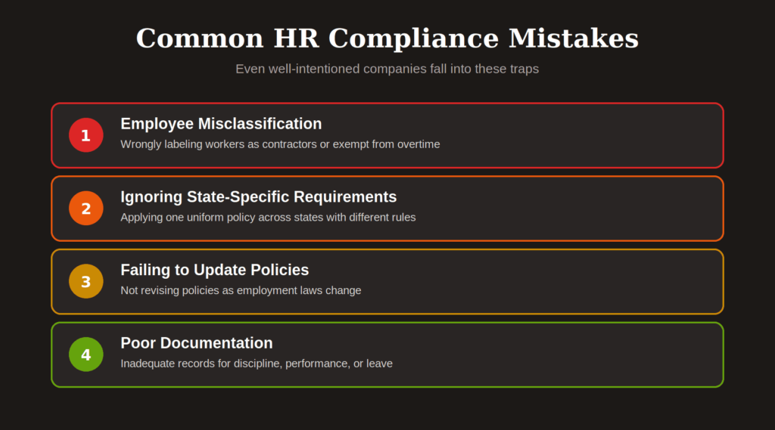Click the green number 4 circle

pyautogui.click(x=86, y=354)
